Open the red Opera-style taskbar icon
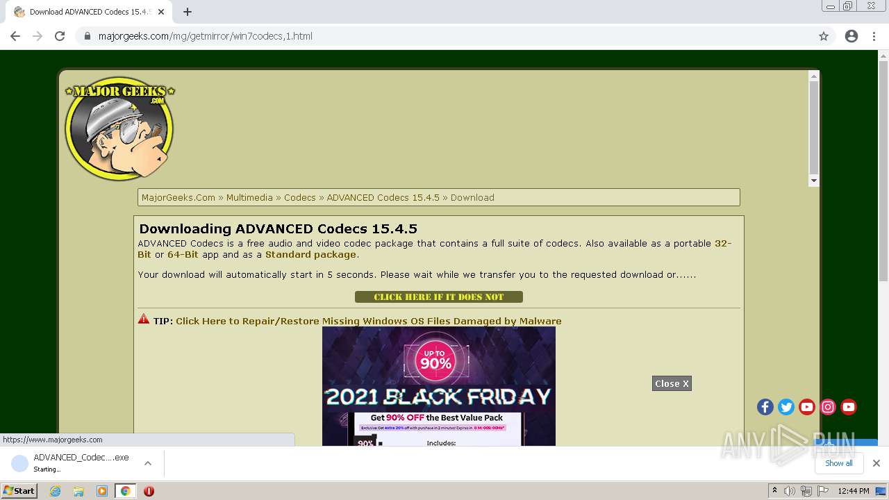This screenshot has width=889, height=500. point(149,491)
